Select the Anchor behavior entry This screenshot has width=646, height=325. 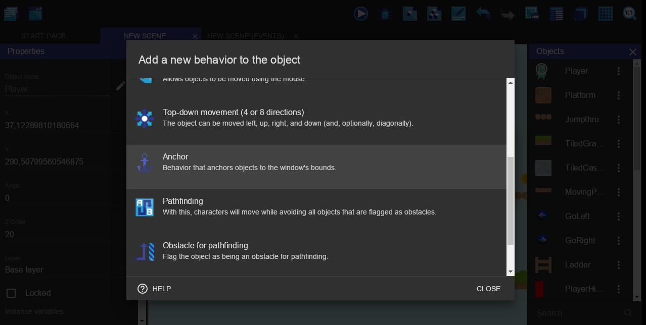pos(316,167)
